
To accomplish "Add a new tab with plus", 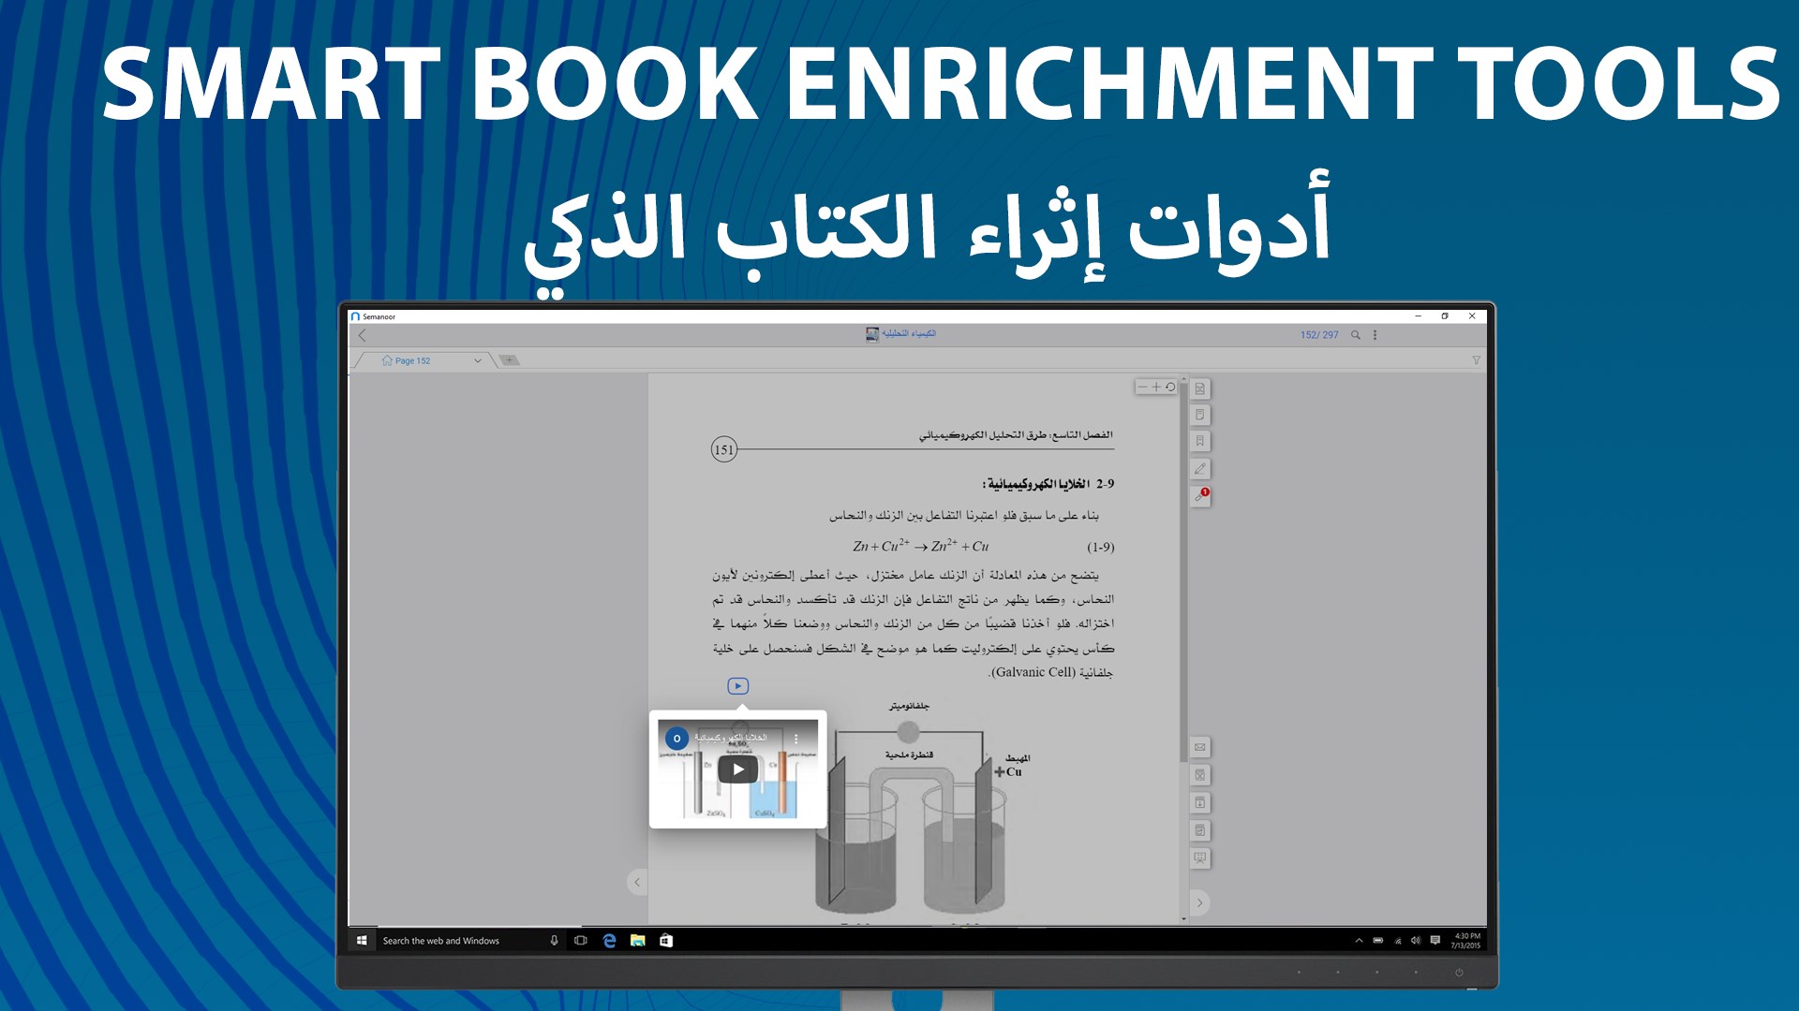I will pyautogui.click(x=509, y=360).
